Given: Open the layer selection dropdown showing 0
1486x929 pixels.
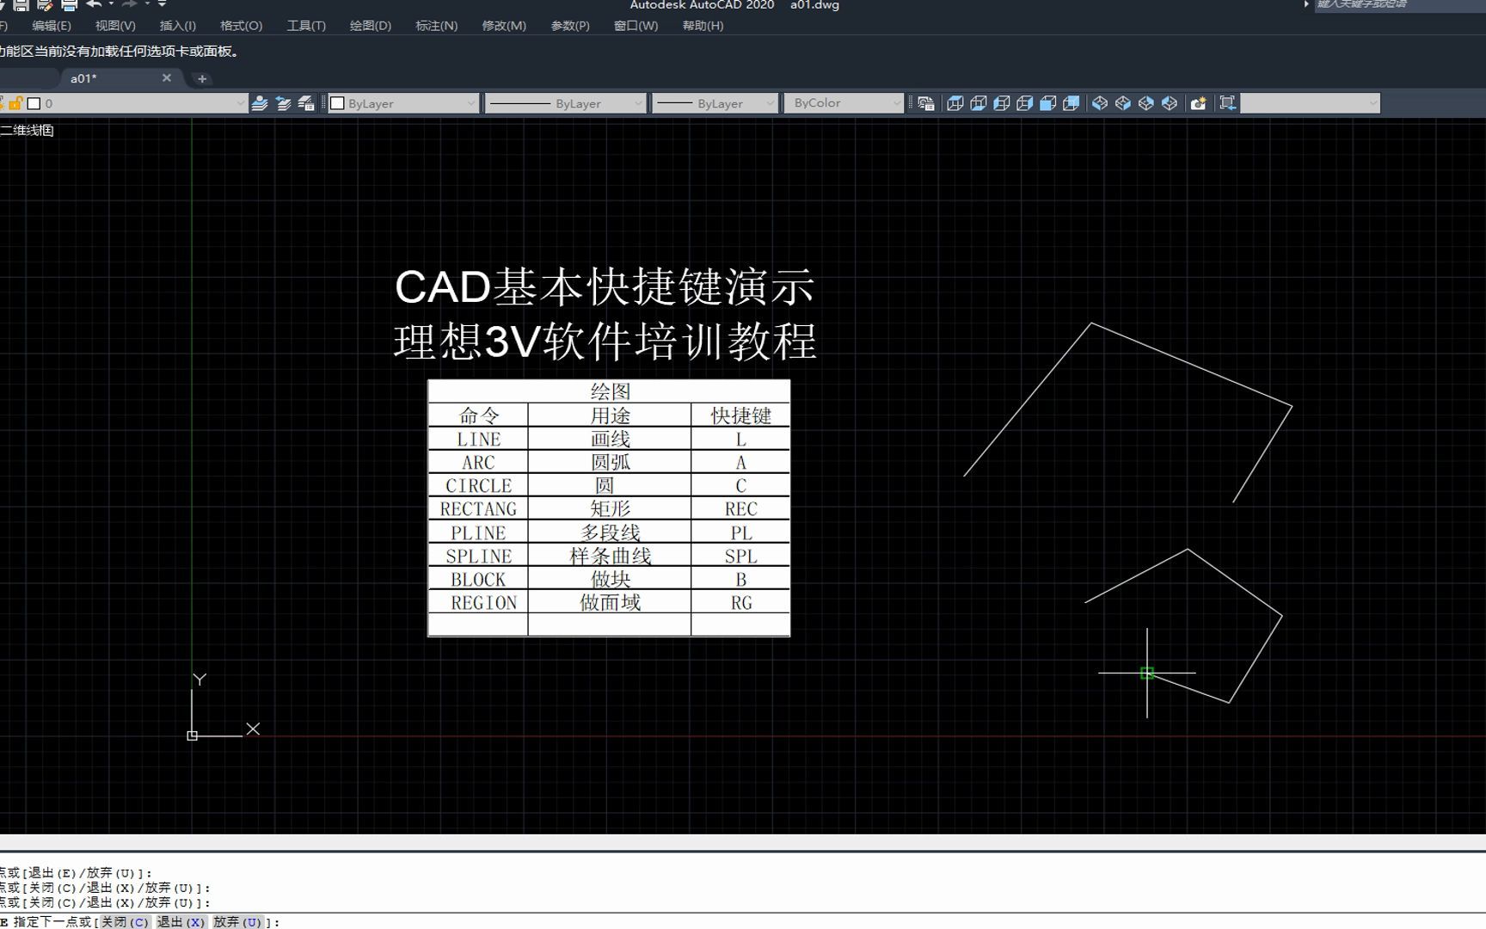Looking at the screenshot, I should coord(241,103).
